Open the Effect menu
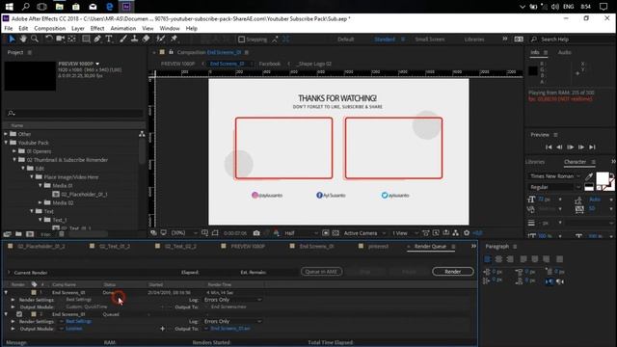 [97, 28]
